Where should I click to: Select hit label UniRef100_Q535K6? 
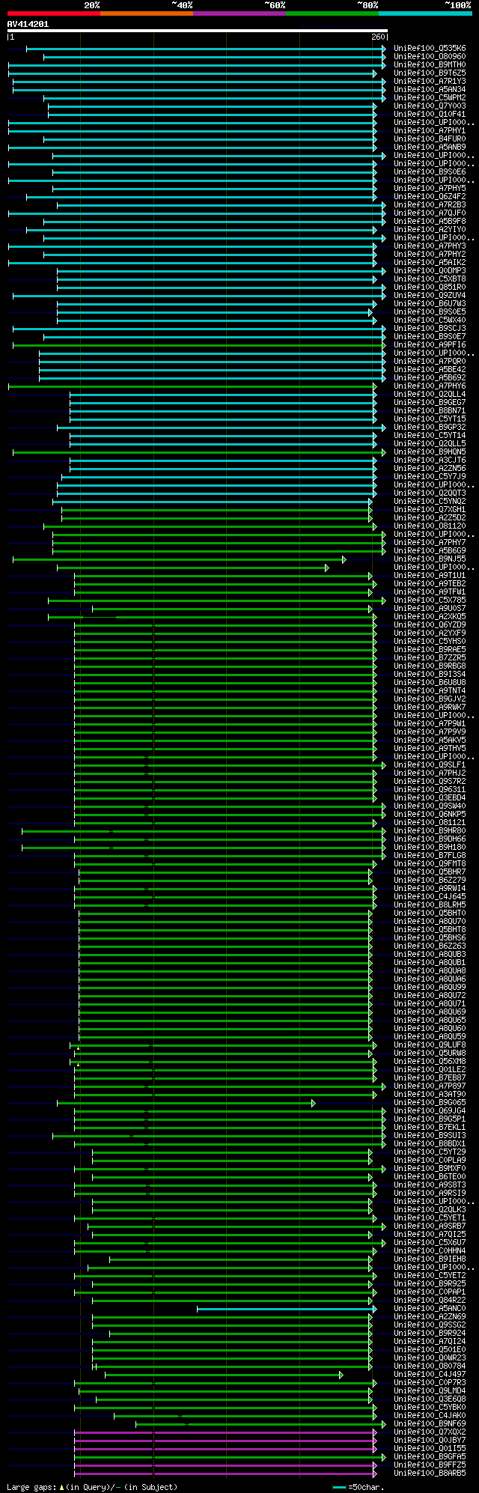[430, 49]
